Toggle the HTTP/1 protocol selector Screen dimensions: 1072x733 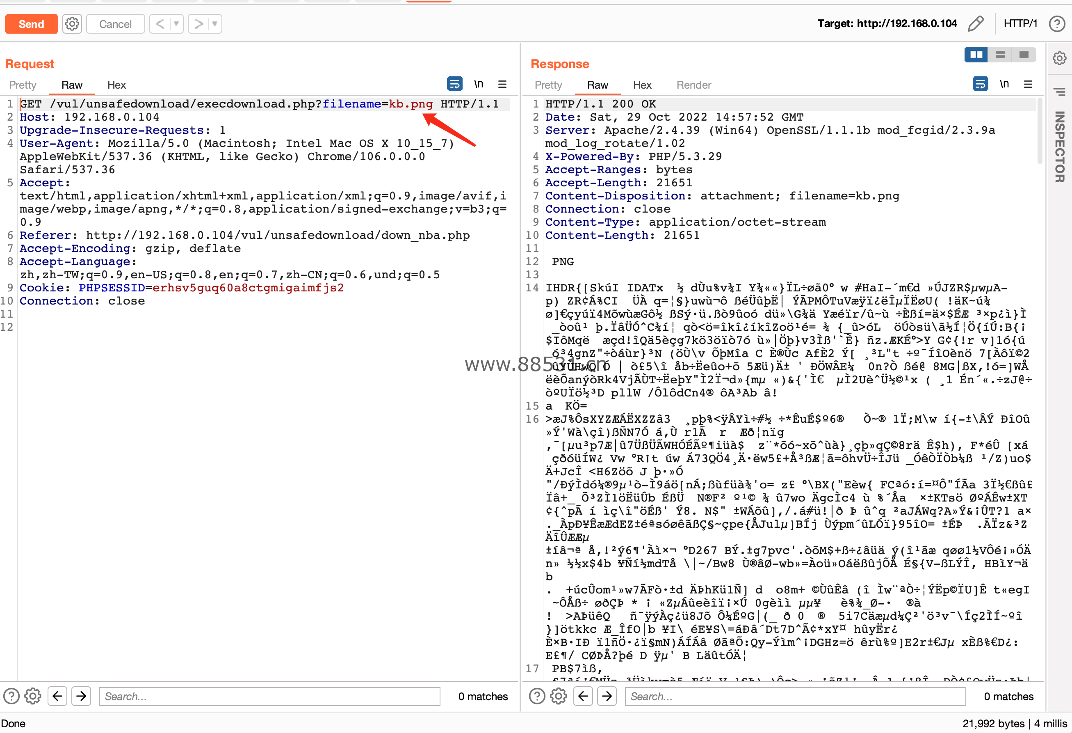tap(1020, 23)
